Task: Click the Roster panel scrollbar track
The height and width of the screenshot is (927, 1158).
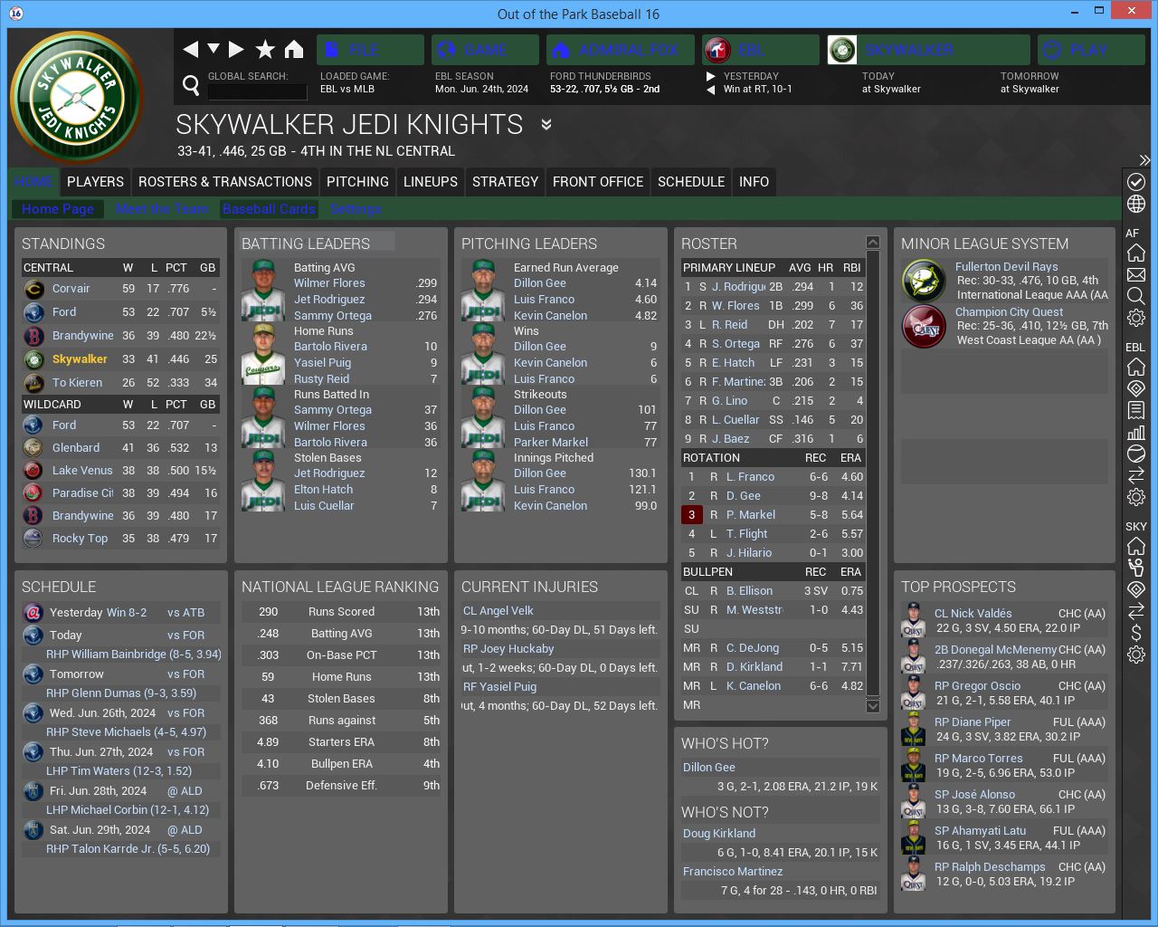Action: (x=873, y=473)
